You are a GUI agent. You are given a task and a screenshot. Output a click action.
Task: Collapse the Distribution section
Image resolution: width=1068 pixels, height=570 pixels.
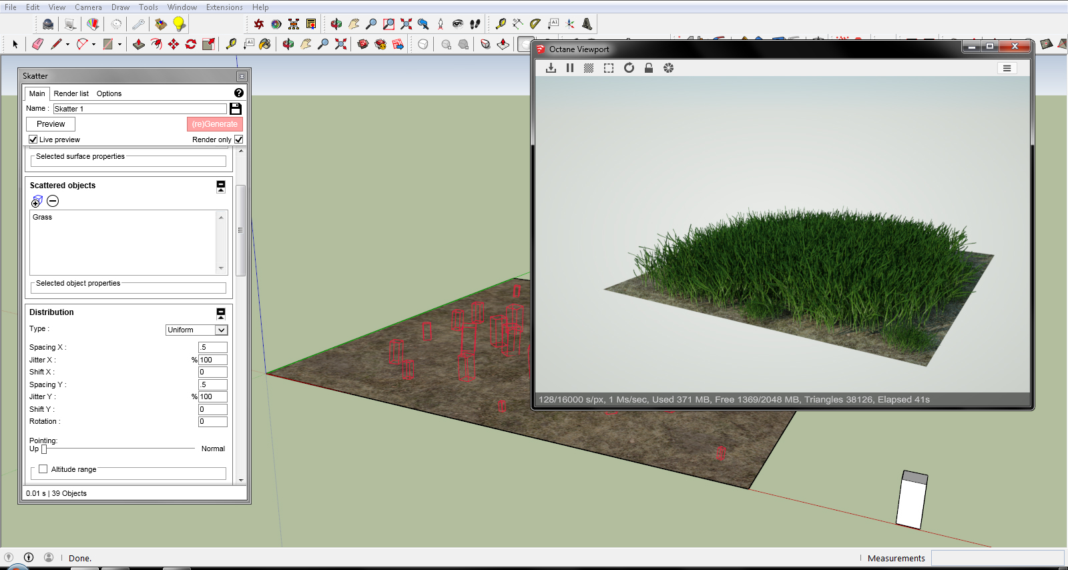click(x=221, y=313)
